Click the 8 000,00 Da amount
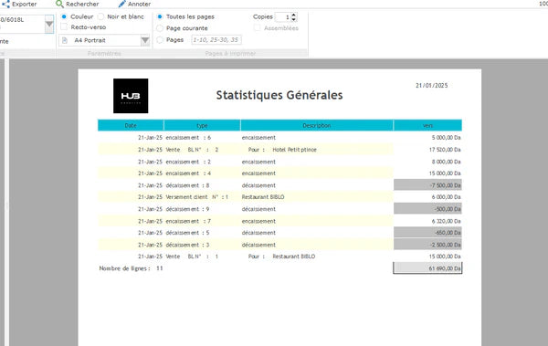548x346 pixels. 446,162
